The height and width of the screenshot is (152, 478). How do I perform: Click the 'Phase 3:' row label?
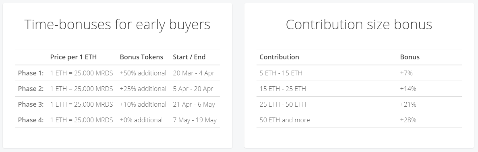(x=31, y=104)
